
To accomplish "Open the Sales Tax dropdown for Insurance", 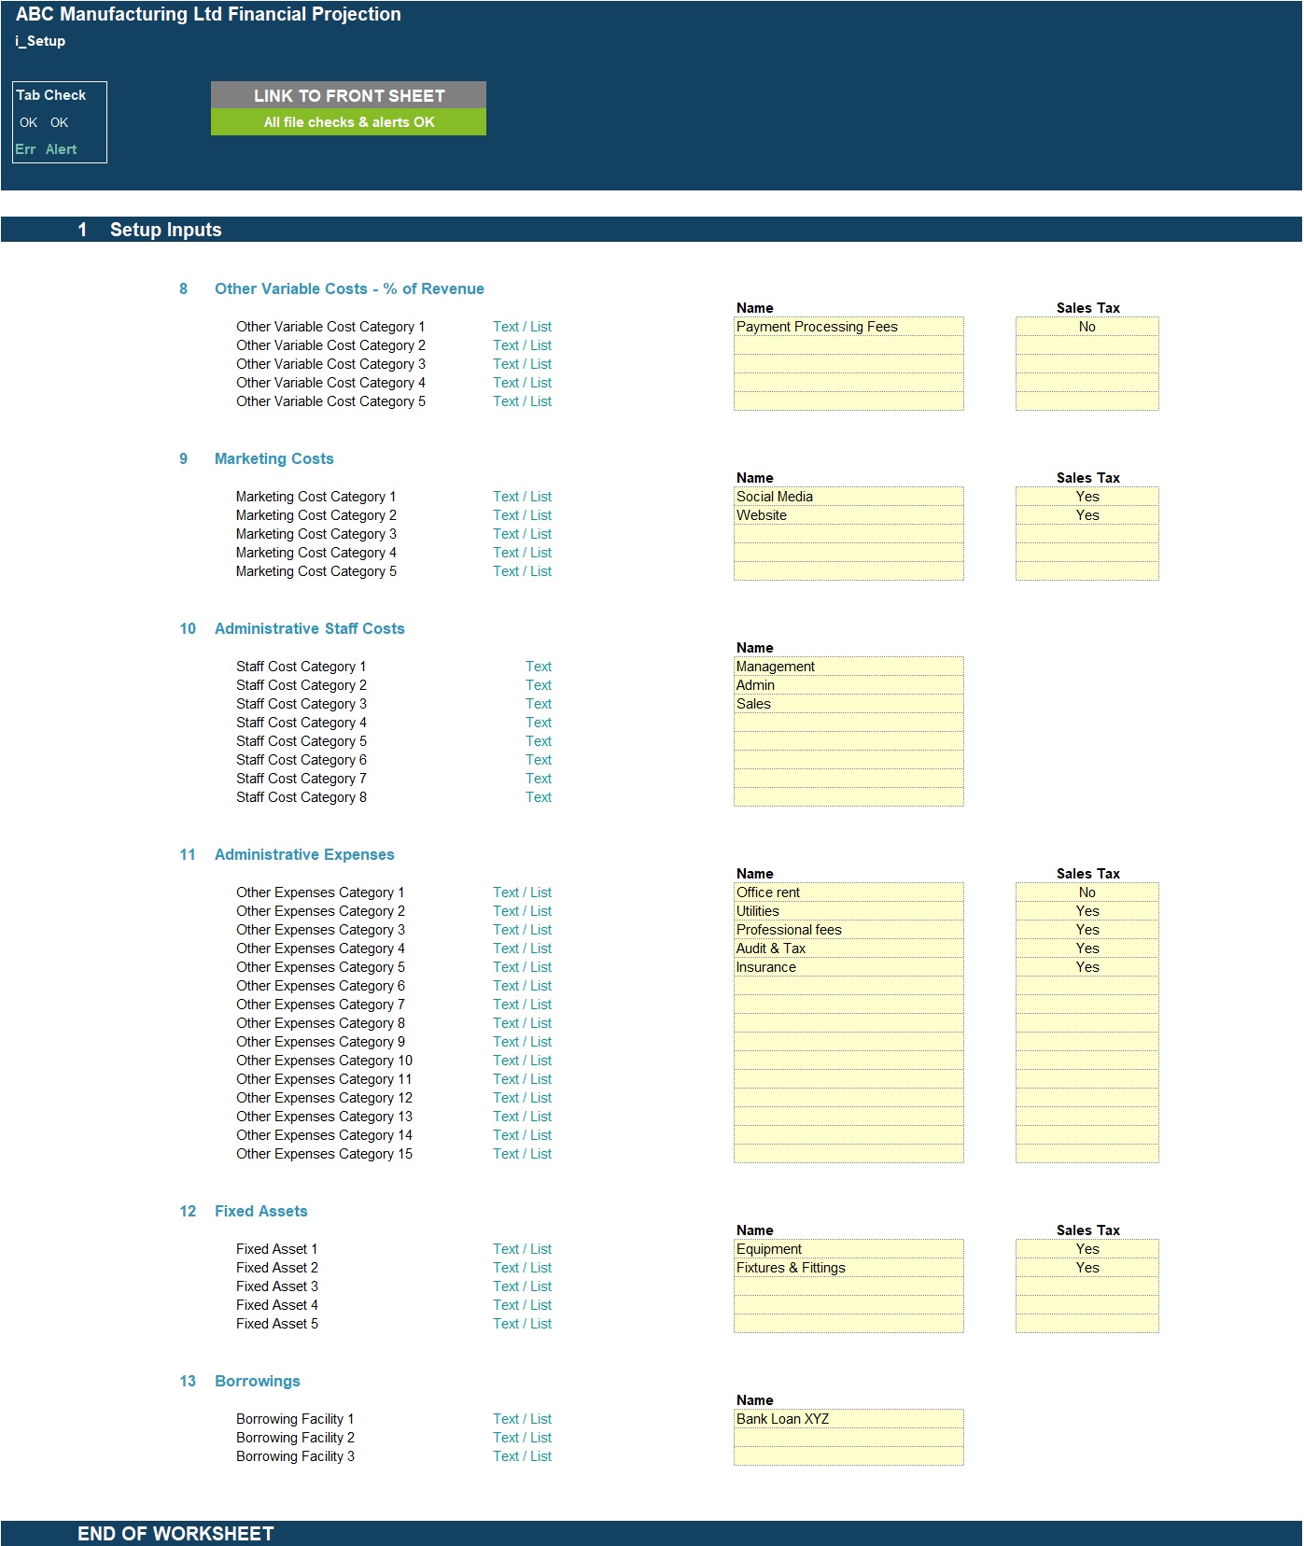I will pos(1087,967).
